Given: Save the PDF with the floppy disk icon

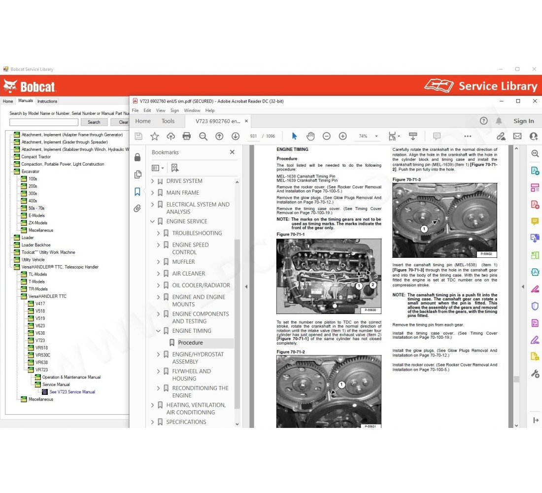Looking at the screenshot, I should coord(138,136).
